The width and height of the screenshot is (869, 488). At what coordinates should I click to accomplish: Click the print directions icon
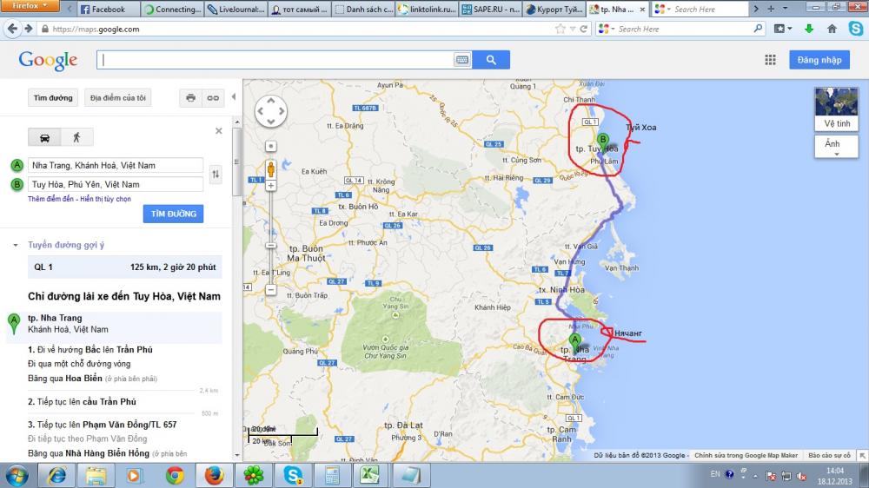coord(190,98)
